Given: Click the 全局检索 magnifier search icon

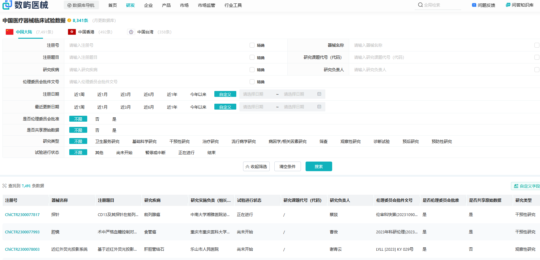Looking at the screenshot, I should coord(420,5).
